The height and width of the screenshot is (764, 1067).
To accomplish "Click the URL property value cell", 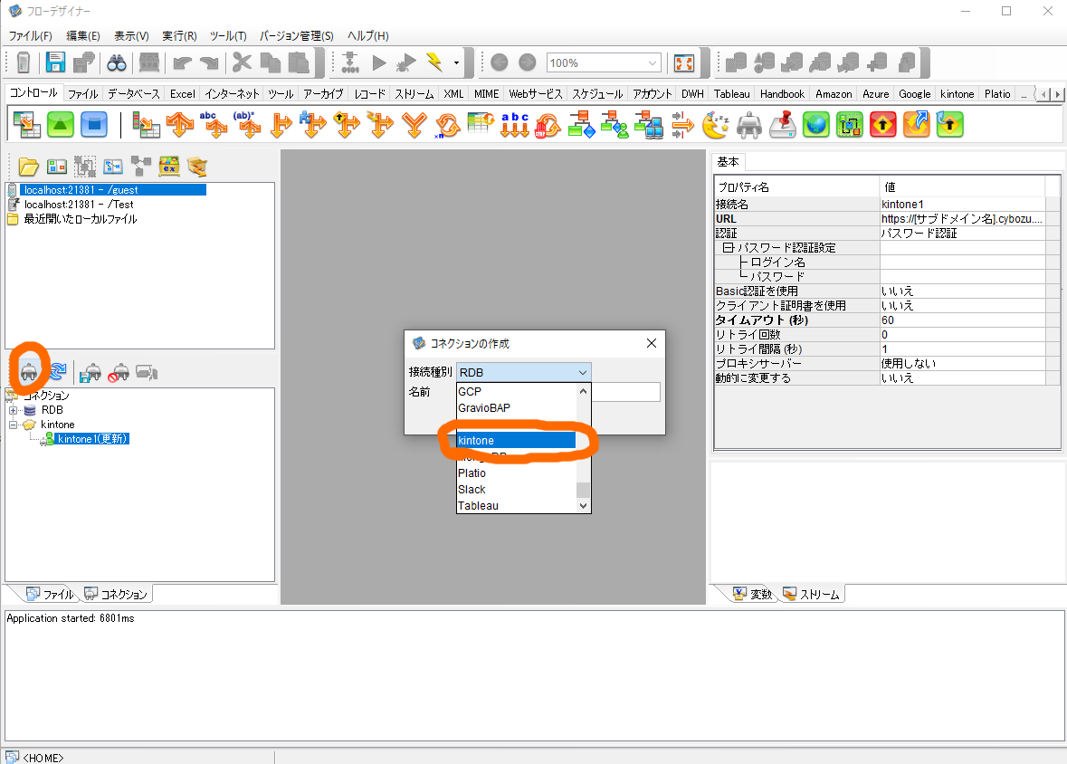I will pyautogui.click(x=962, y=219).
